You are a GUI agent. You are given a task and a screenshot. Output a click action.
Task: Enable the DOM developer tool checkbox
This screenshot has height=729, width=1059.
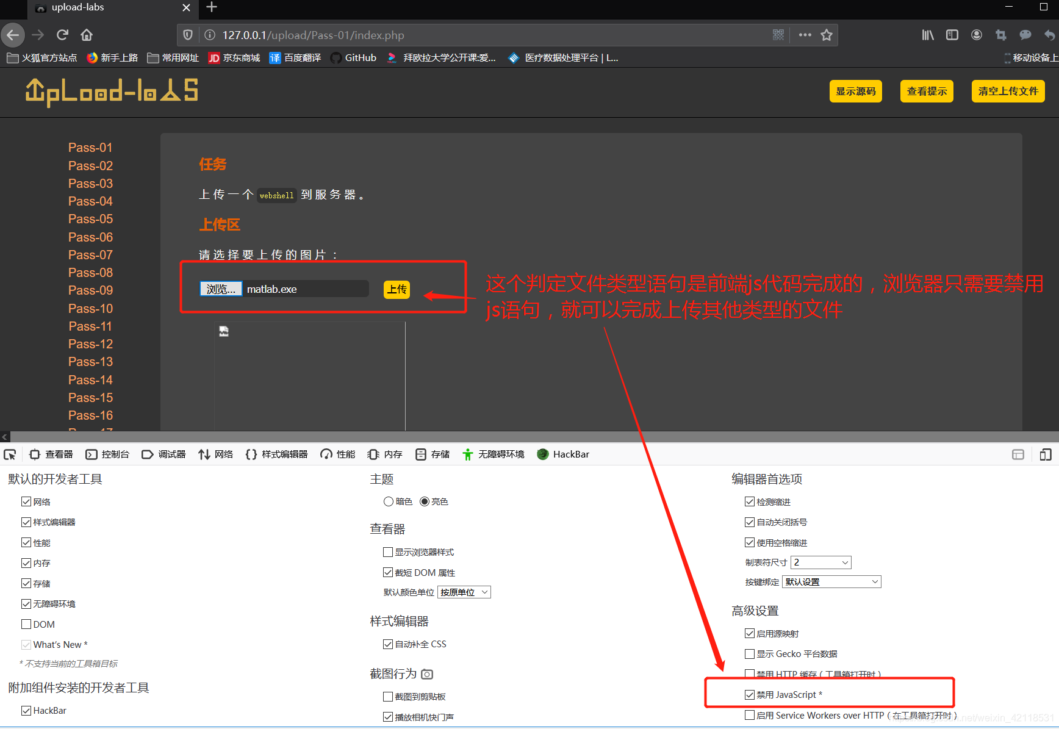26,623
